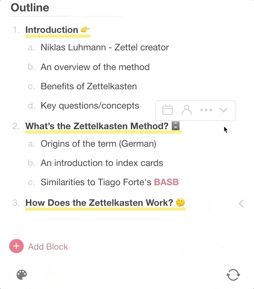Screen dimensions: 254x289
Task: Click the assign person icon
Action: pyautogui.click(x=187, y=110)
